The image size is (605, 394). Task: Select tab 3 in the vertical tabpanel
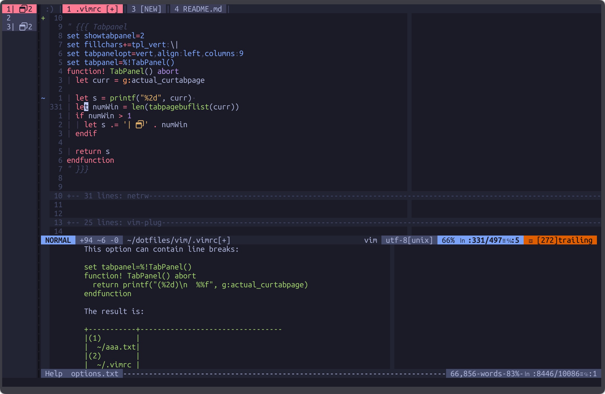pyautogui.click(x=19, y=27)
